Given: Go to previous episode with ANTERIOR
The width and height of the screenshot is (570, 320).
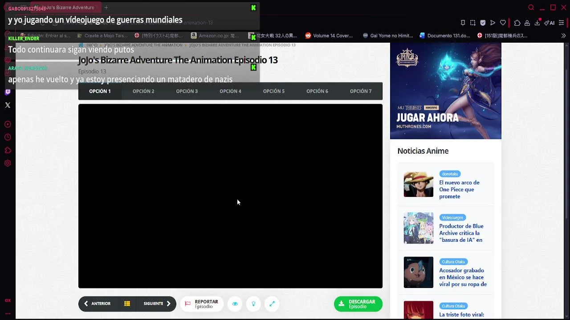Looking at the screenshot, I should [97, 304].
